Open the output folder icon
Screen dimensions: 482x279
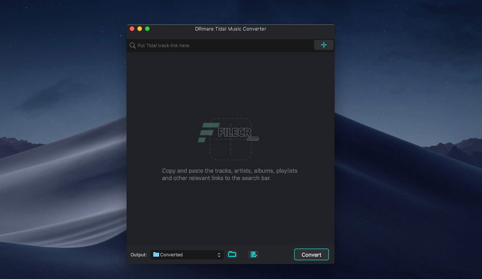coord(232,254)
